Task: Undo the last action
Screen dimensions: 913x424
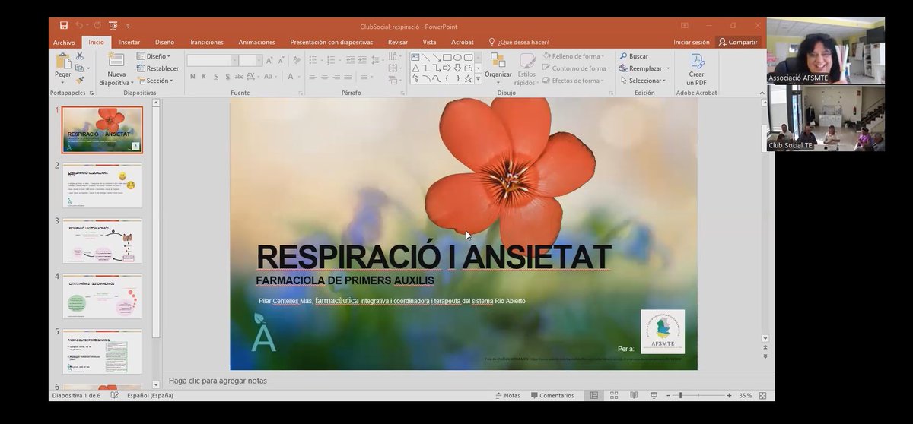Action: 79,26
